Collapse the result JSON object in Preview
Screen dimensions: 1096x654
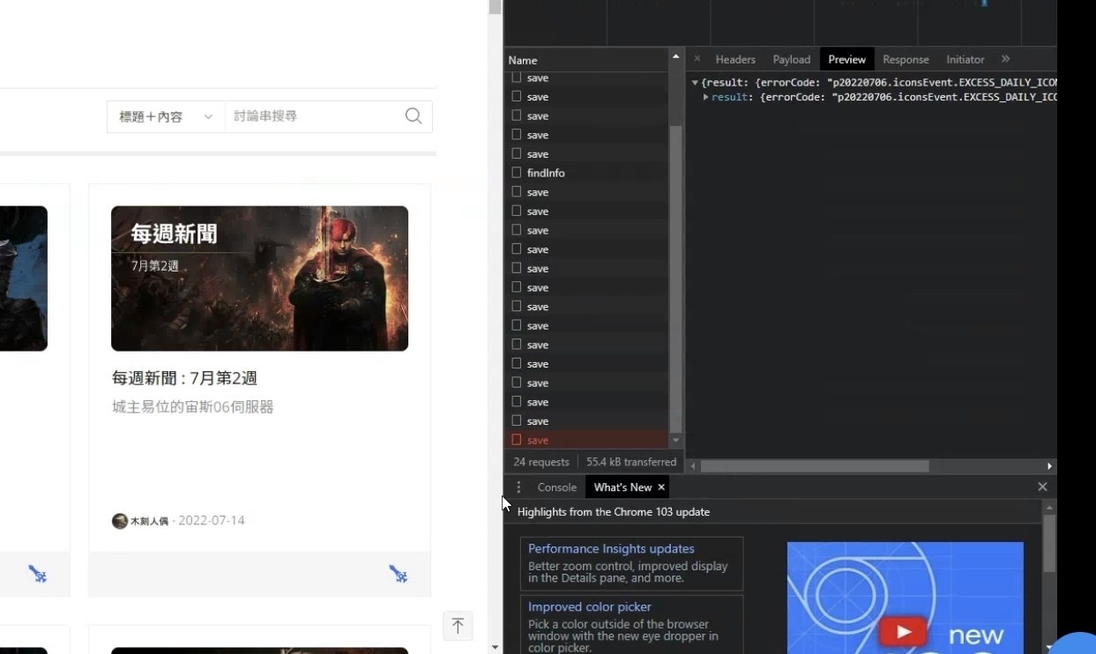coord(695,81)
